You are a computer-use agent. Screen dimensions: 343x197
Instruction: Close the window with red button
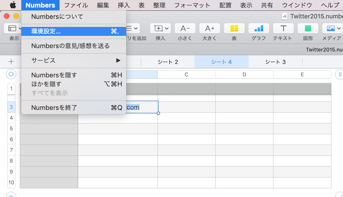coord(7,16)
